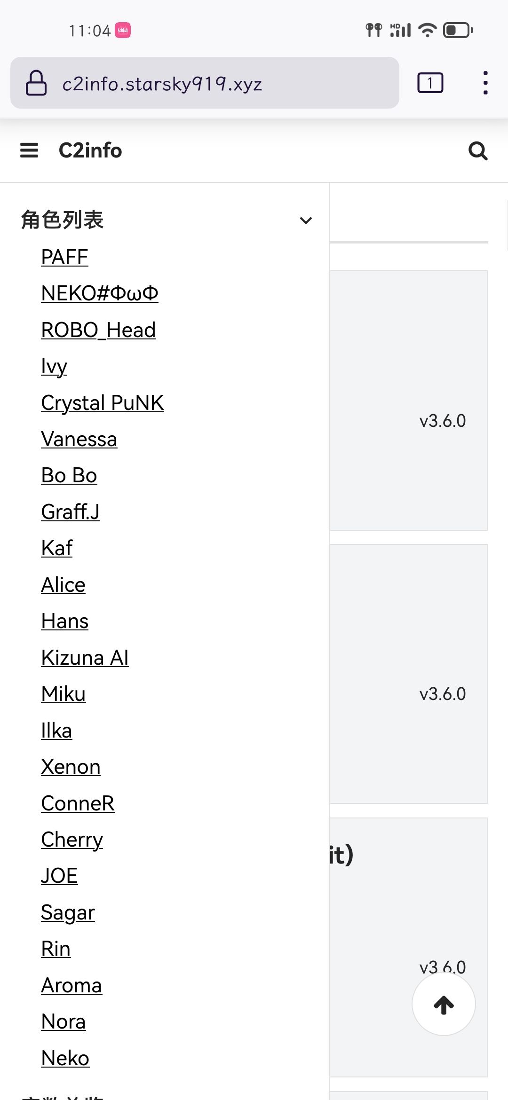Screen dimensions: 508x1100
Task: Tap the 角色列表 section header
Action: 62,220
